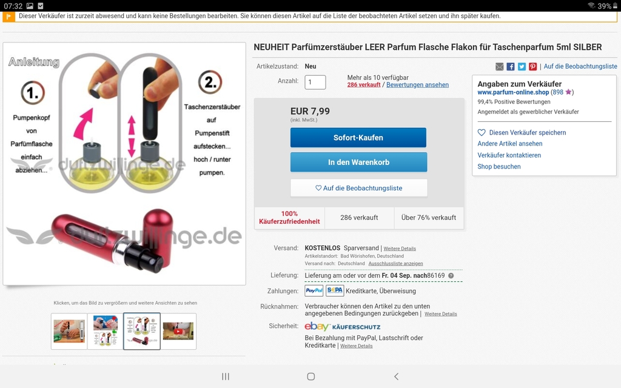Tap the Android home button
Screen dimensions: 621x388
point(311,376)
